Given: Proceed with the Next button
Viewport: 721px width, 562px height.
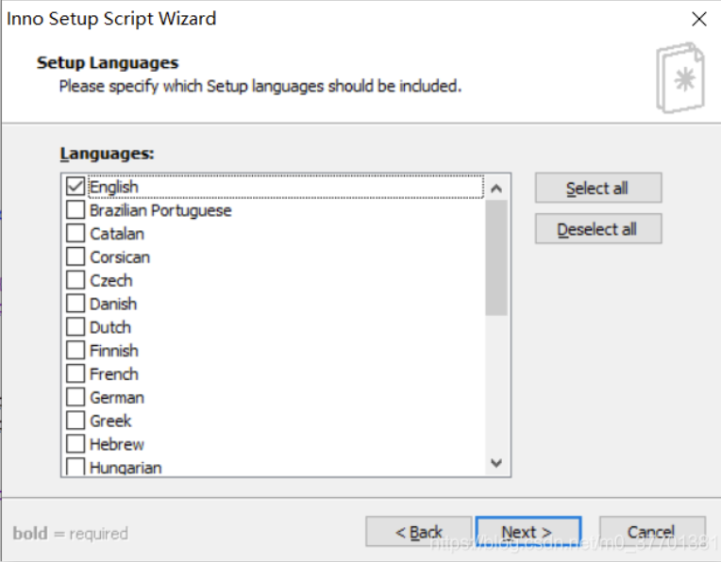Looking at the screenshot, I should tap(528, 532).
